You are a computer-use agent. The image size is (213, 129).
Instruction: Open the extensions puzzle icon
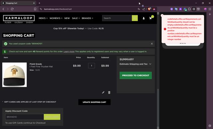click(x=189, y=9)
